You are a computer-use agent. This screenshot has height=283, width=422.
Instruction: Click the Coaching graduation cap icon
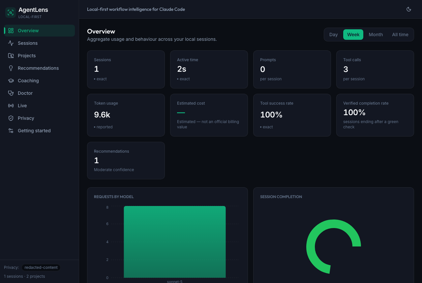tap(11, 81)
